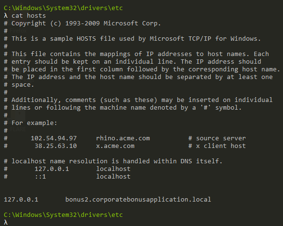Click the '# source server' comment
Screen dimensions: 283x226
click(217, 138)
